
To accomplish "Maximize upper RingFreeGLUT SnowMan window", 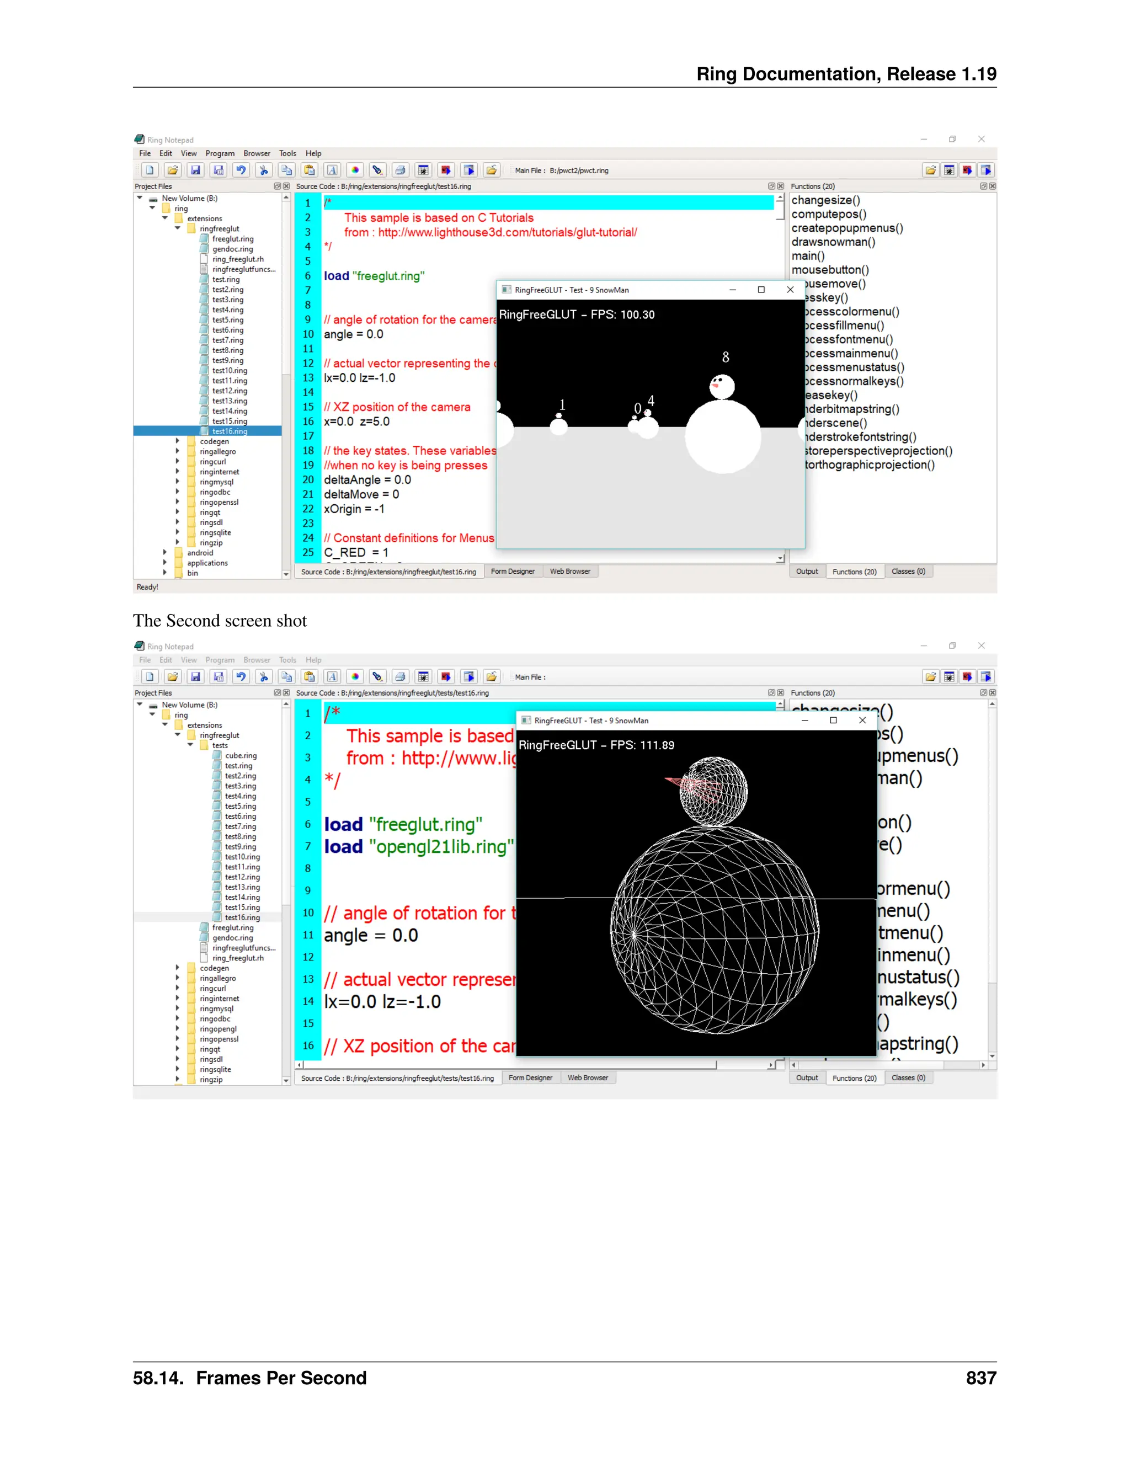I will tap(761, 290).
